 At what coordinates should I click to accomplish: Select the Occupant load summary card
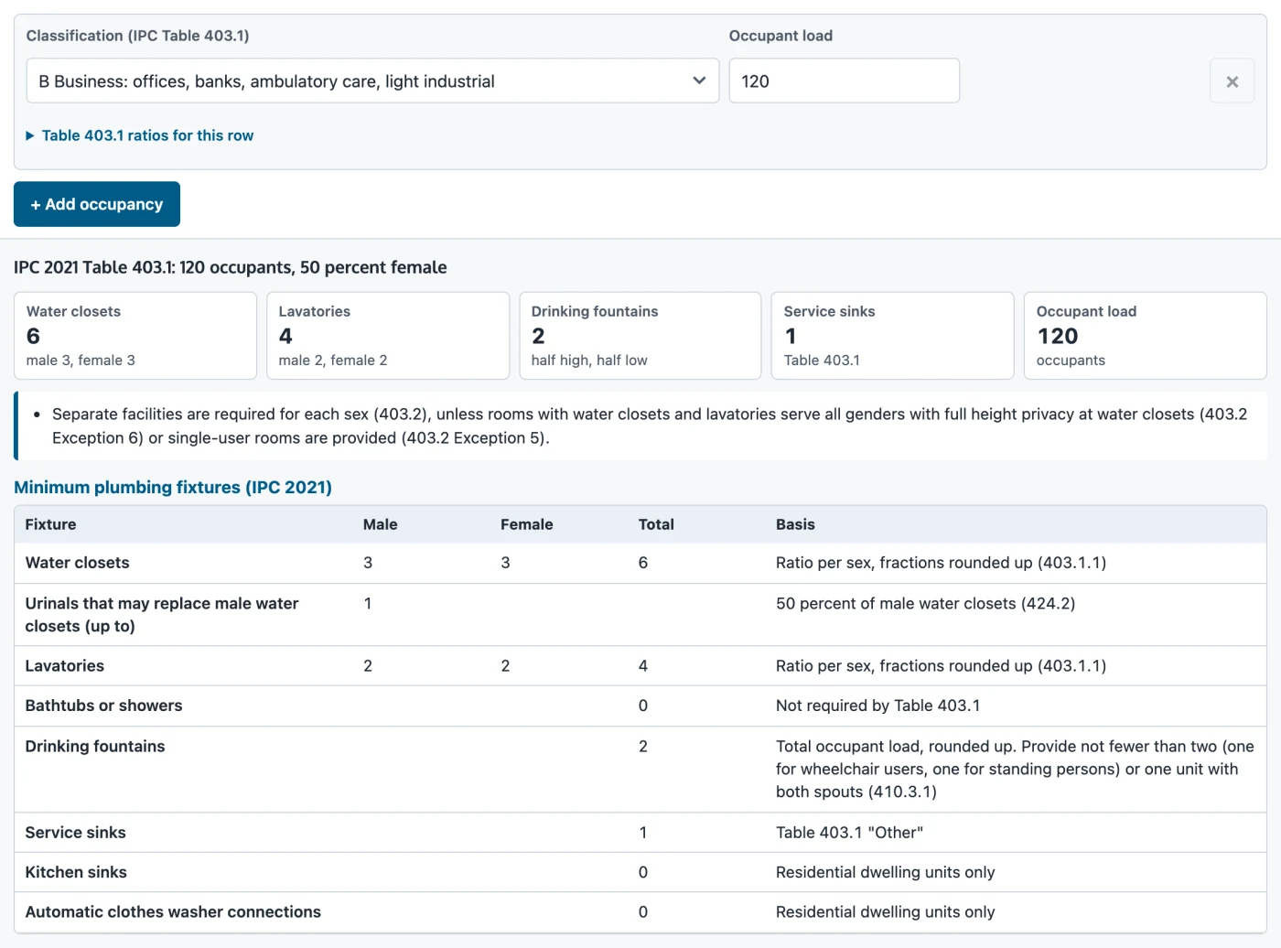tap(1145, 336)
